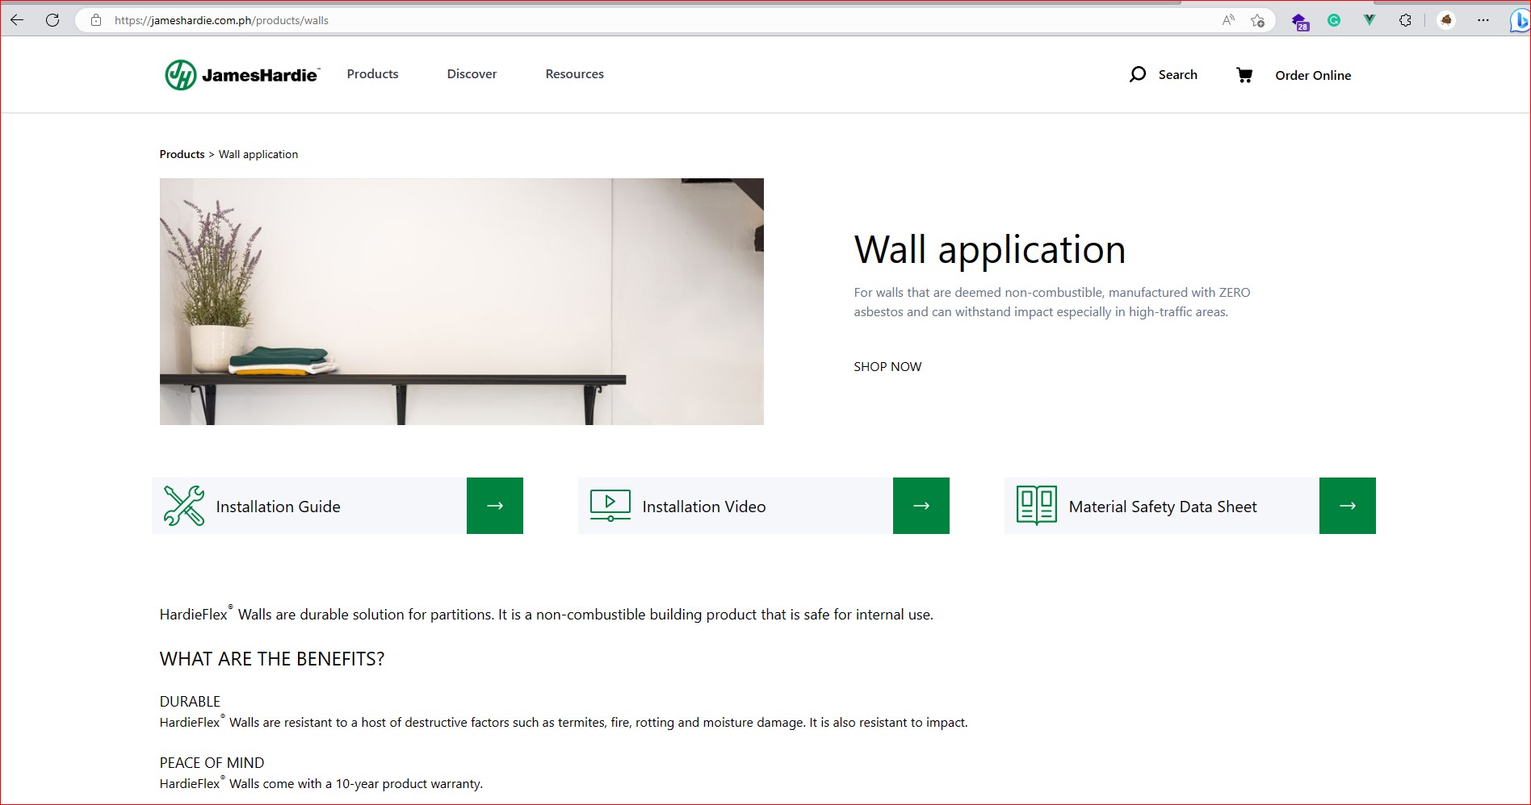Open the Vue devtools extension icon
This screenshot has height=805, width=1531.
point(1370,20)
